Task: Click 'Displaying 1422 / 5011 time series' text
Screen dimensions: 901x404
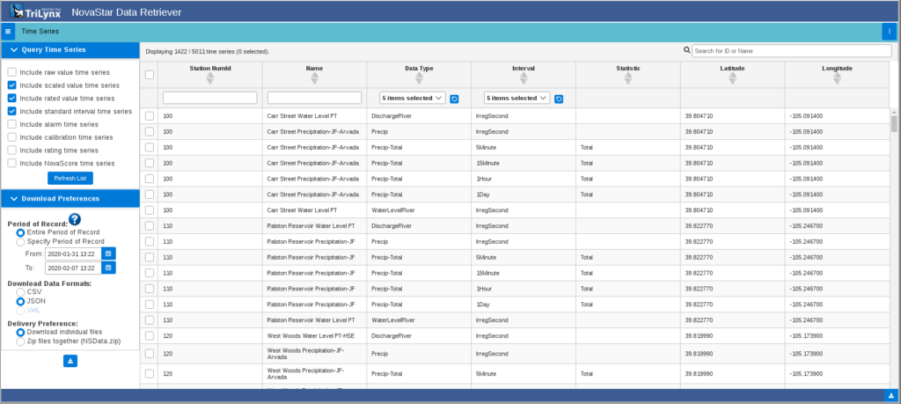Action: pos(207,51)
